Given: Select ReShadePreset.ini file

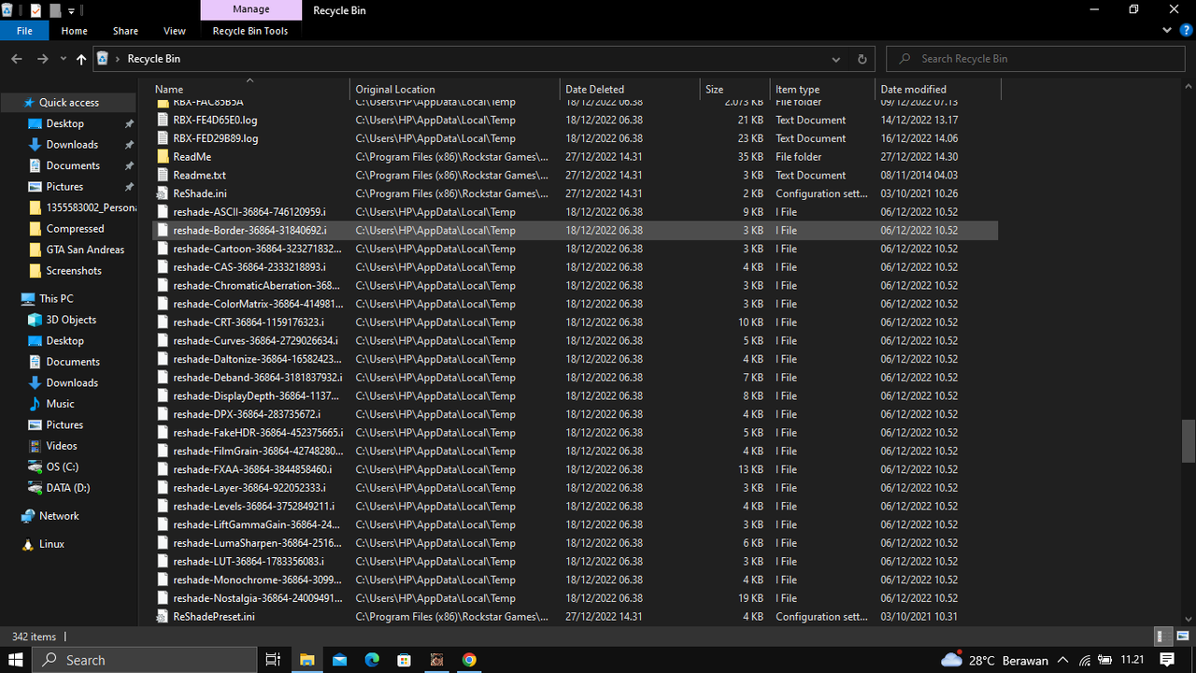Looking at the screenshot, I should 575,617.
